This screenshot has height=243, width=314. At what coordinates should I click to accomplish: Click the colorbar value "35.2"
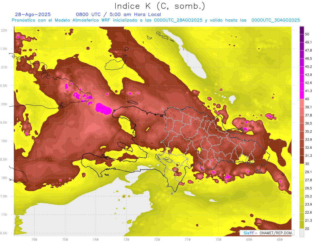tap(309, 131)
